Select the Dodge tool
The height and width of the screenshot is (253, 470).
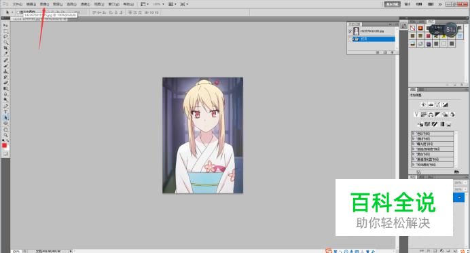click(x=5, y=100)
